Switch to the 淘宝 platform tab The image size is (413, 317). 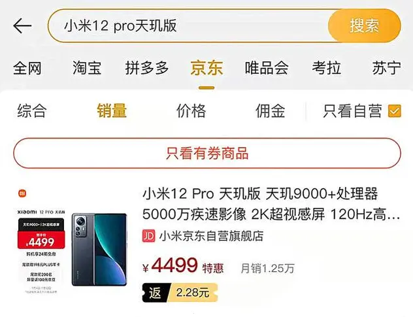[x=87, y=68]
